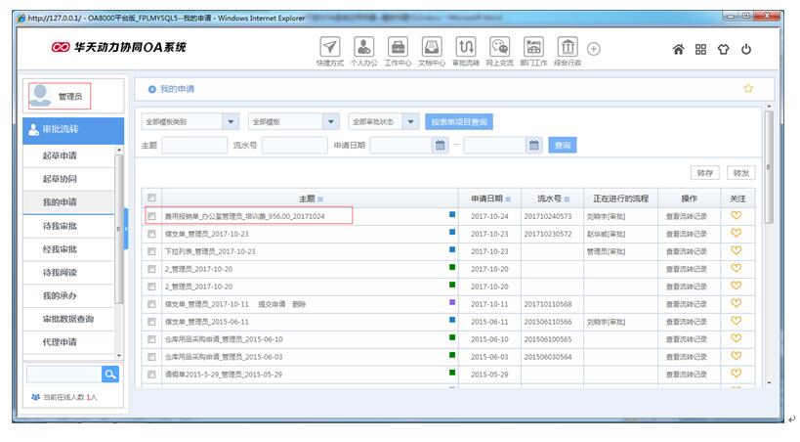Check the 仓库用品采购申请 2015-06-10 row checkbox
800x442 pixels.
pos(151,339)
